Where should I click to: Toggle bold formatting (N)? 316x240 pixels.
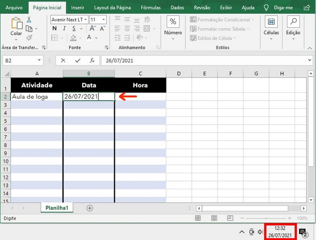click(54, 29)
